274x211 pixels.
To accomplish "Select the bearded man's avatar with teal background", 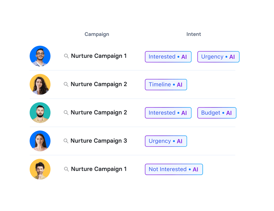I will click(40, 113).
